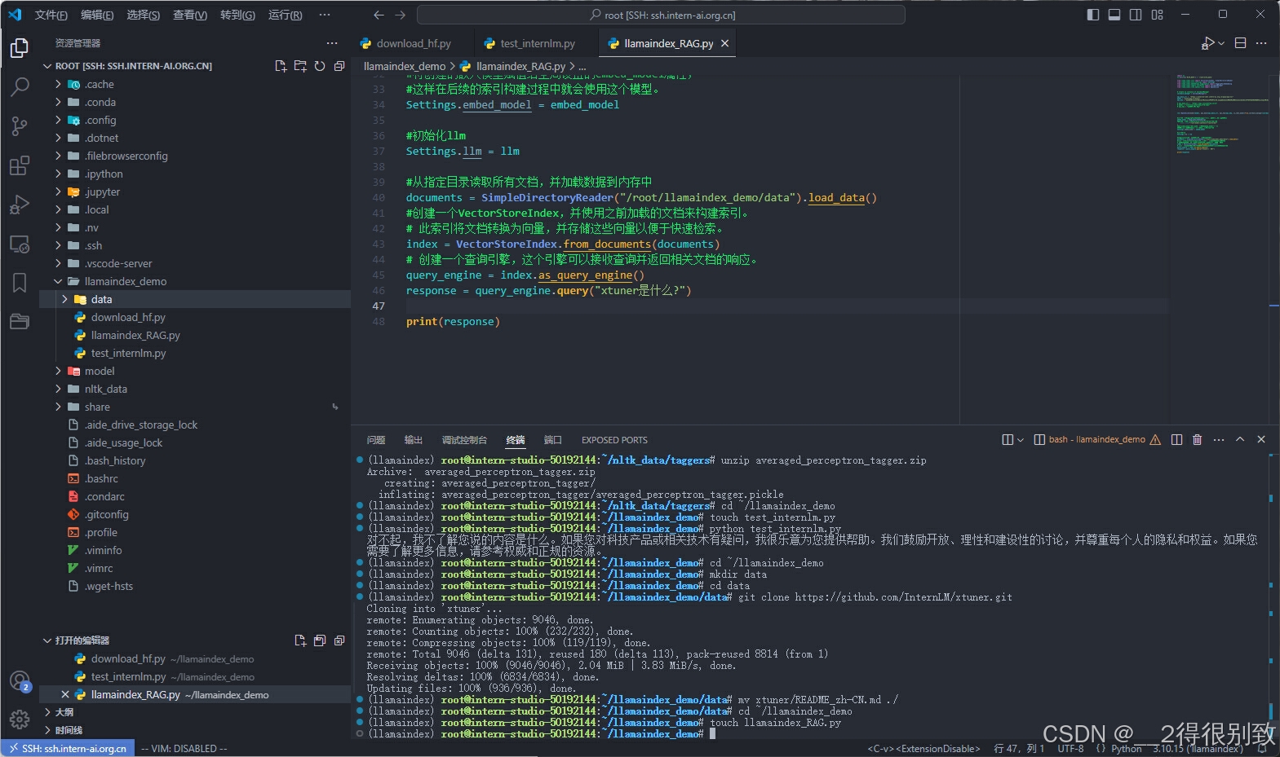
Task: Go forward with the navigation arrow
Action: coord(400,15)
